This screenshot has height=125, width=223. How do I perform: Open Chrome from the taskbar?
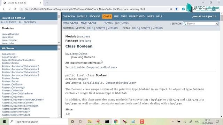click(116, 122)
